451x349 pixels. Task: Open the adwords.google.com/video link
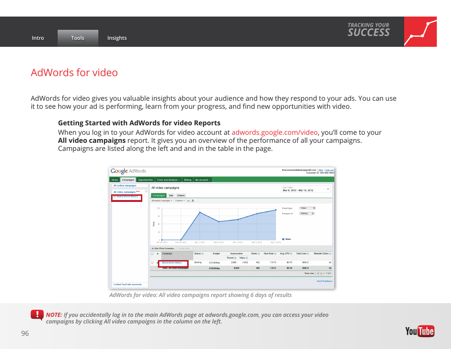tap(274, 132)
